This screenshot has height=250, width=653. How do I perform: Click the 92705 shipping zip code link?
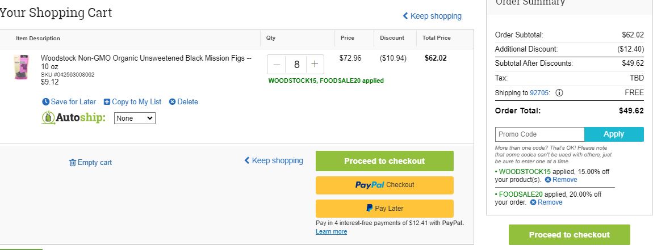coord(539,93)
